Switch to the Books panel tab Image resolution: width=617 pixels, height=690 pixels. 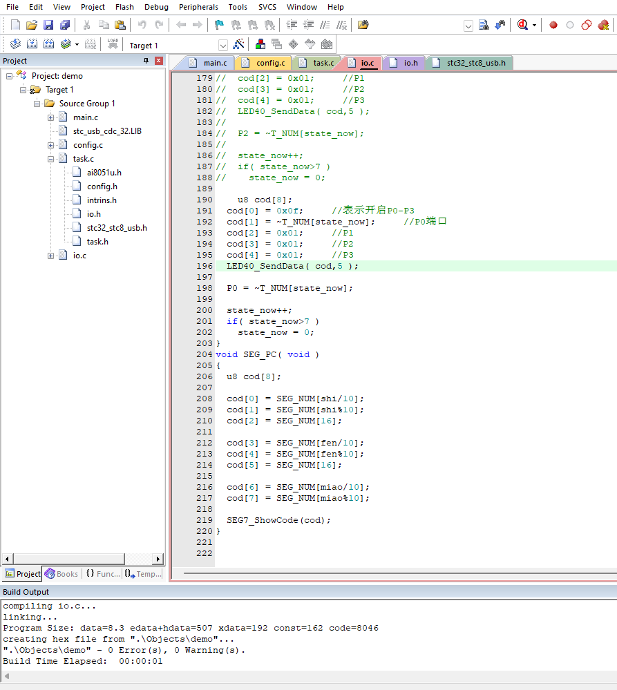[62, 574]
